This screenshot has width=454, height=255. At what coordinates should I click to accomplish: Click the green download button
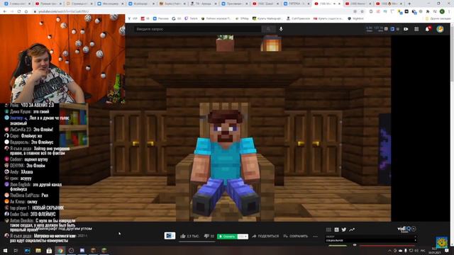coord(227,237)
